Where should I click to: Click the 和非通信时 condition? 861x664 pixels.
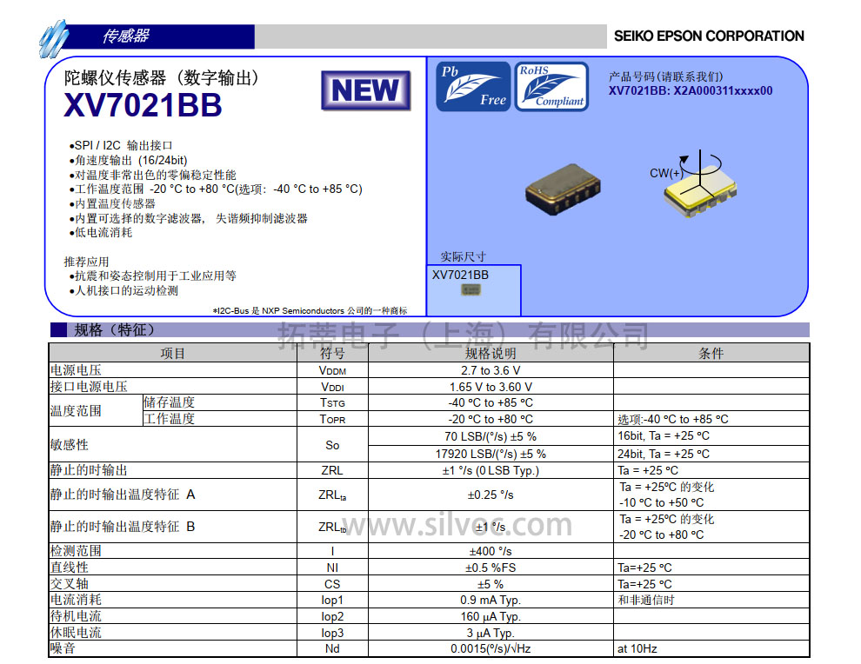[645, 601]
